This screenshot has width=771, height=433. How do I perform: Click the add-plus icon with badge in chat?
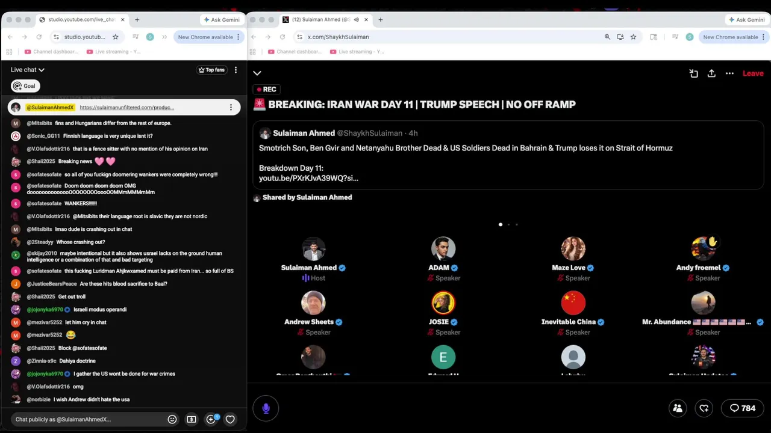point(211,419)
